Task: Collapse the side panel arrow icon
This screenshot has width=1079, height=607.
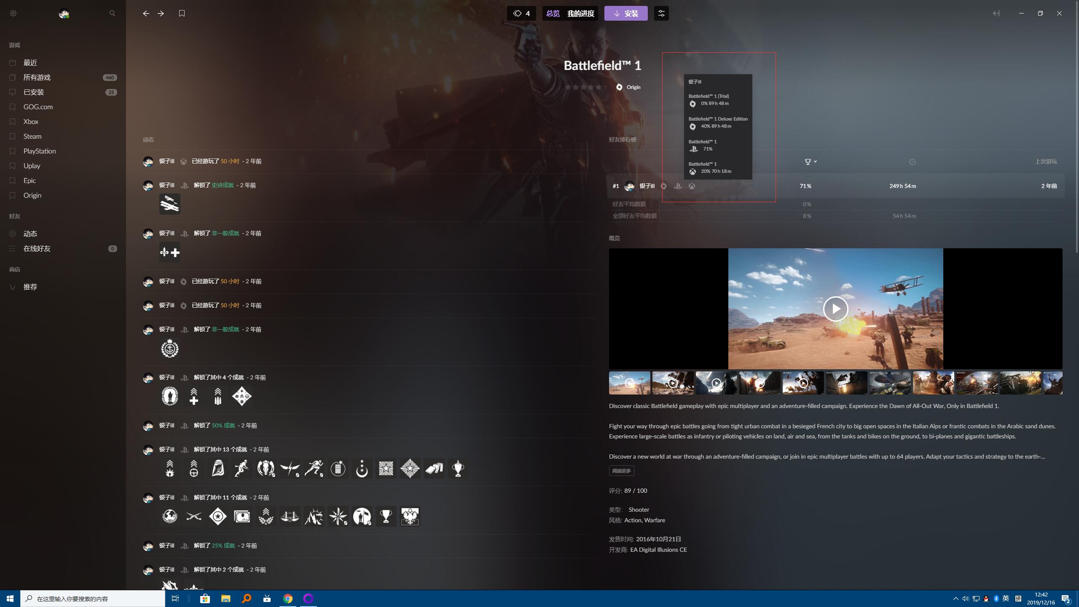Action: [996, 13]
